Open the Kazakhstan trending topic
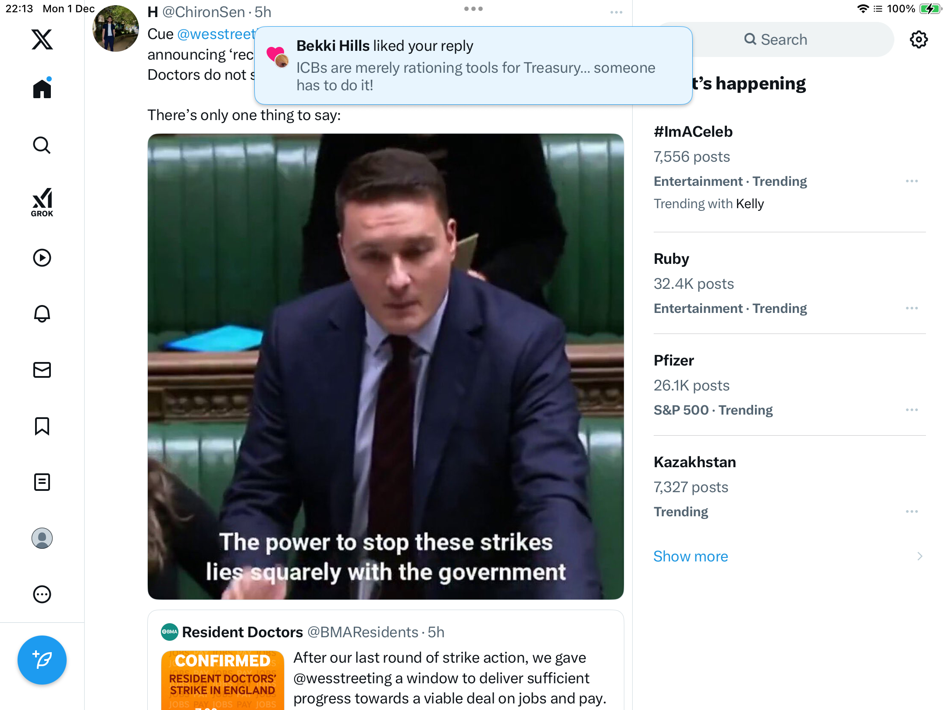 point(789,486)
